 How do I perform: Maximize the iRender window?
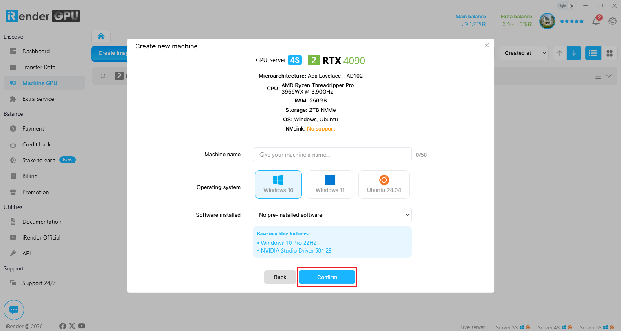600,6
